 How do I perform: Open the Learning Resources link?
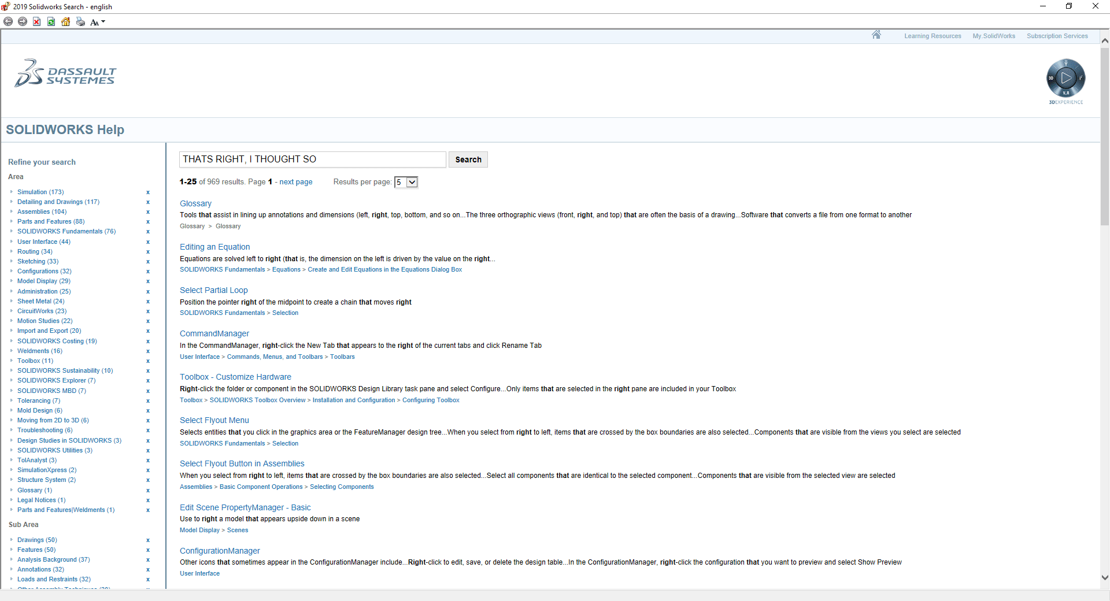(933, 36)
